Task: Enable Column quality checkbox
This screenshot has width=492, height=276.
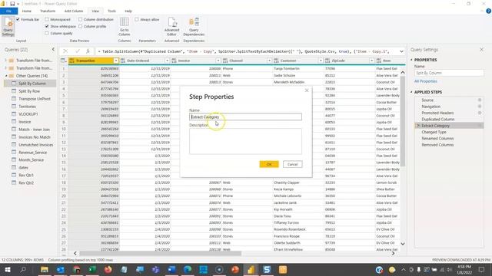Action: coord(47,33)
